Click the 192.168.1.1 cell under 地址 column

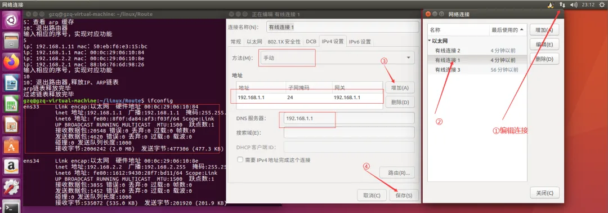pyautogui.click(x=251, y=97)
